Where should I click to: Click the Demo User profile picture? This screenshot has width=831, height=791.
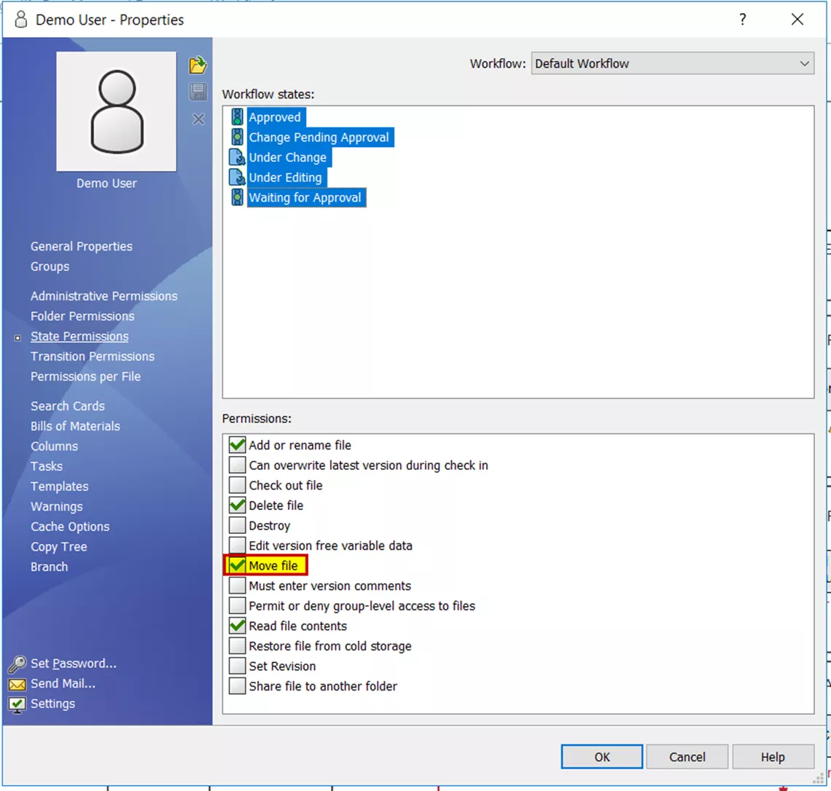pos(117,111)
